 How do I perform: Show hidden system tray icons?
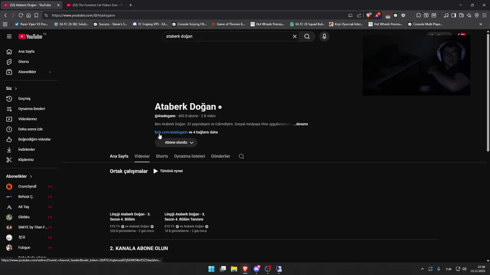tap(422, 269)
